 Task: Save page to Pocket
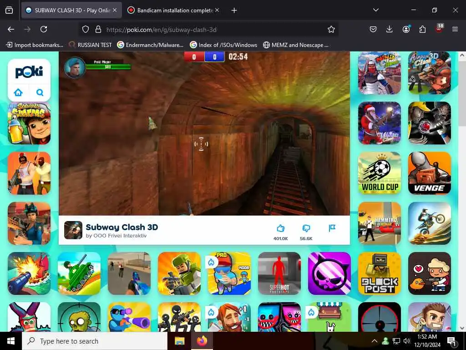(373, 29)
